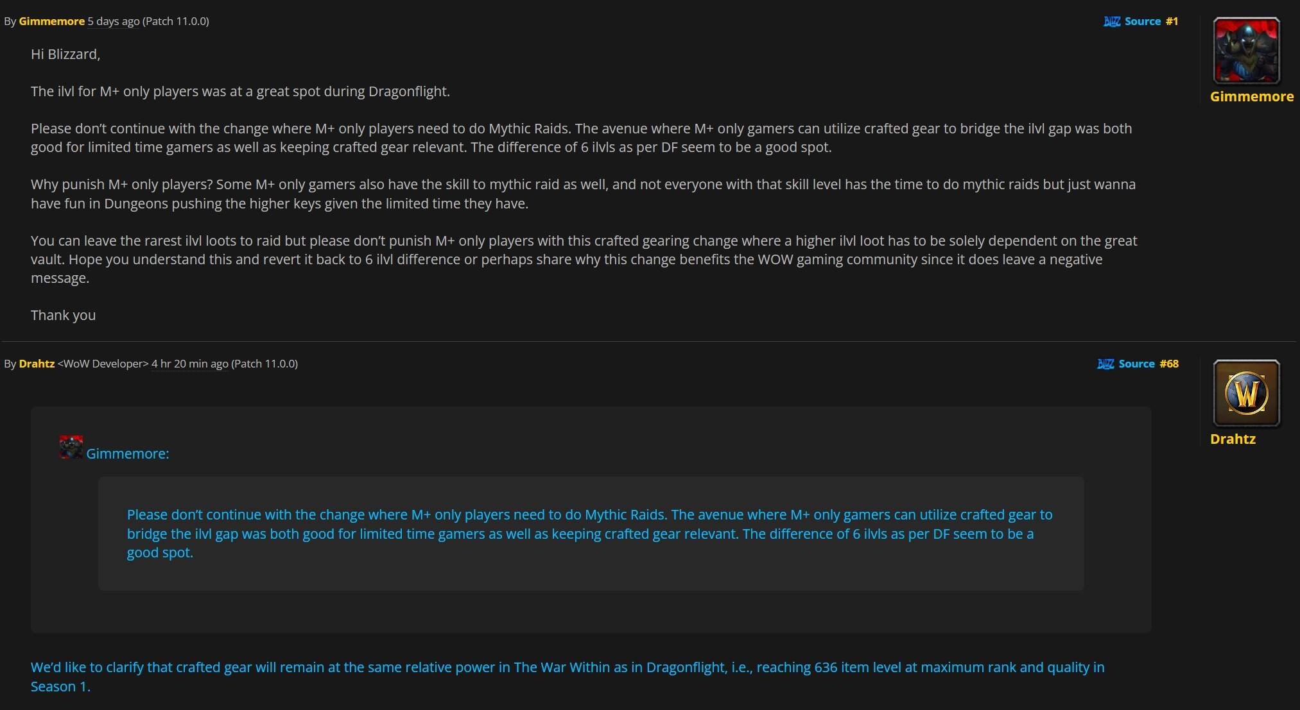Click Drahtz's WoW logo avatar

tap(1246, 393)
